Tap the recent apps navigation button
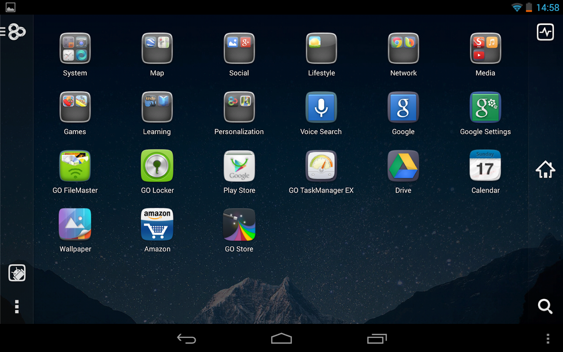This screenshot has width=563, height=352. (377, 339)
